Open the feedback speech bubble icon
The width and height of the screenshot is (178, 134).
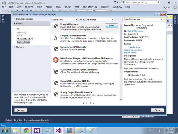click(122, 2)
